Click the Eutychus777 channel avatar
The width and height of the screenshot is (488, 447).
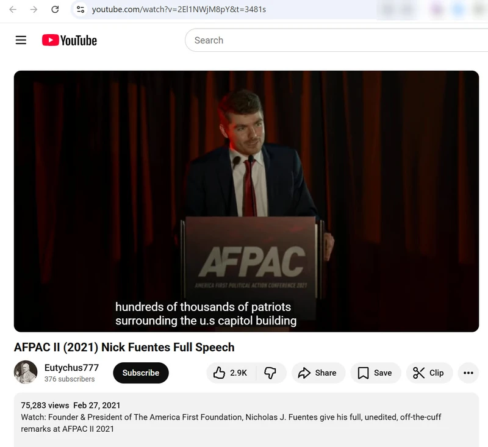26,373
